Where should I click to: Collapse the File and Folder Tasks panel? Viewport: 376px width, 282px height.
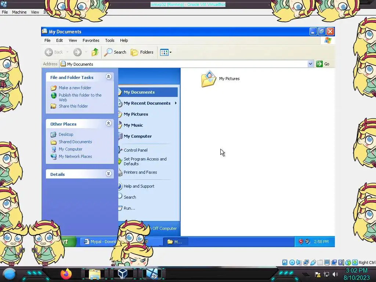click(108, 77)
